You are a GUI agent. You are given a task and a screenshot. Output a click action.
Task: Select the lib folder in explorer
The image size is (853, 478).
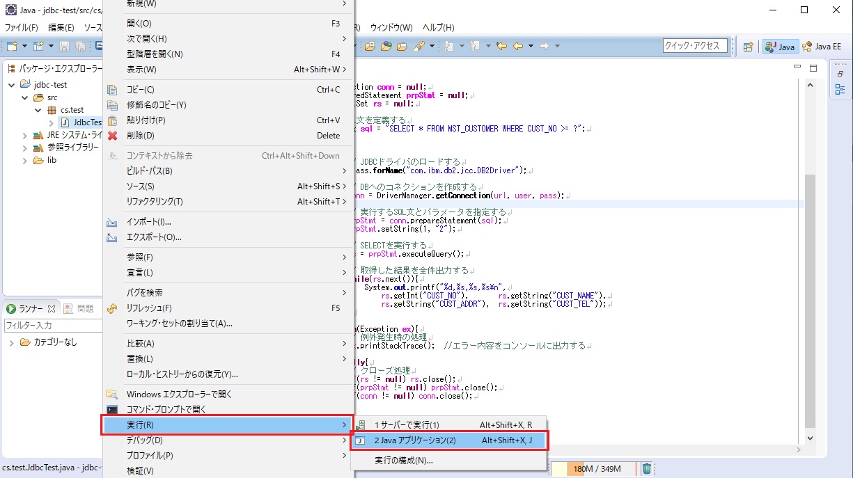tap(45, 160)
